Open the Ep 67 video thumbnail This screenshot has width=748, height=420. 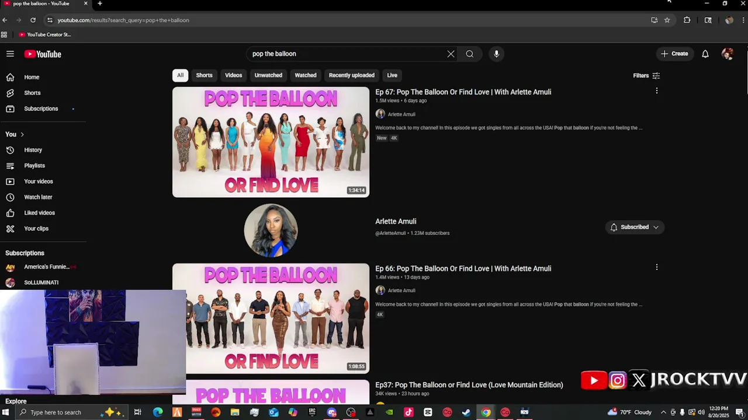click(x=271, y=142)
